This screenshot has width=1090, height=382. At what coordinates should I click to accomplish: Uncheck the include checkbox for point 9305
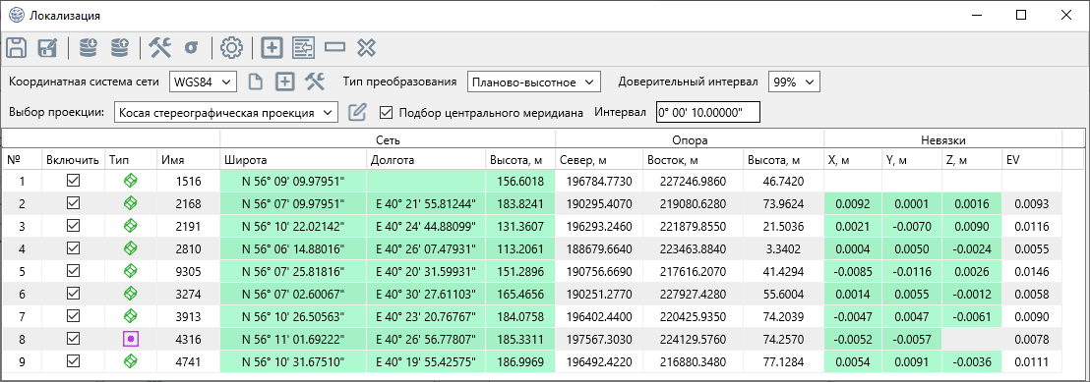(73, 271)
